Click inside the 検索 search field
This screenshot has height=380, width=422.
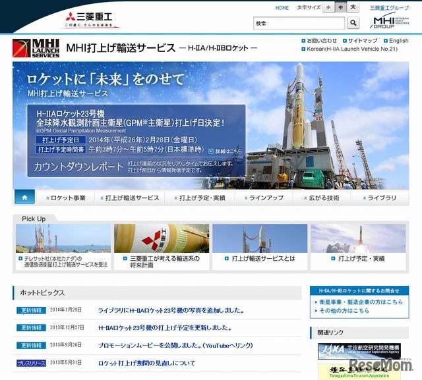[x=299, y=24]
